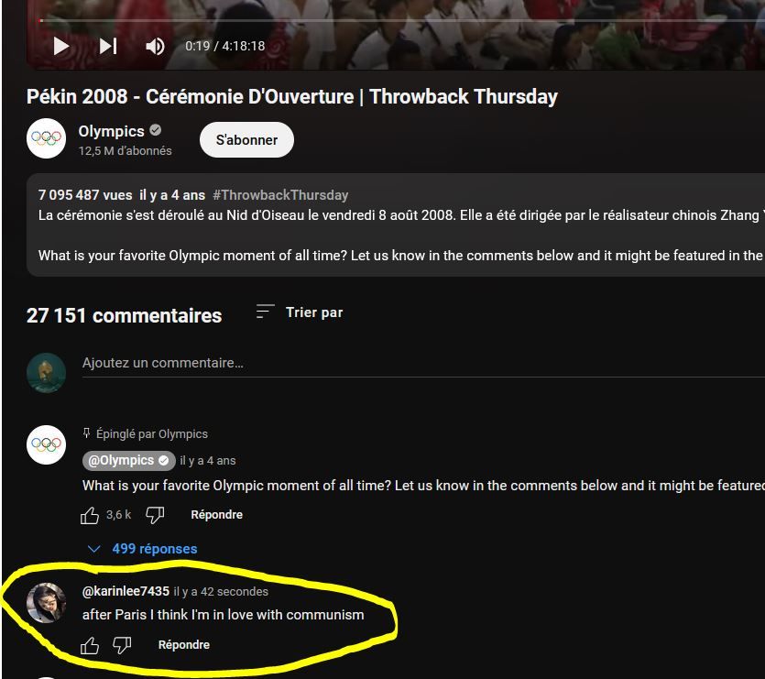Image resolution: width=765 pixels, height=679 pixels.
Task: Click the Olympics channel name
Action: 111,131
